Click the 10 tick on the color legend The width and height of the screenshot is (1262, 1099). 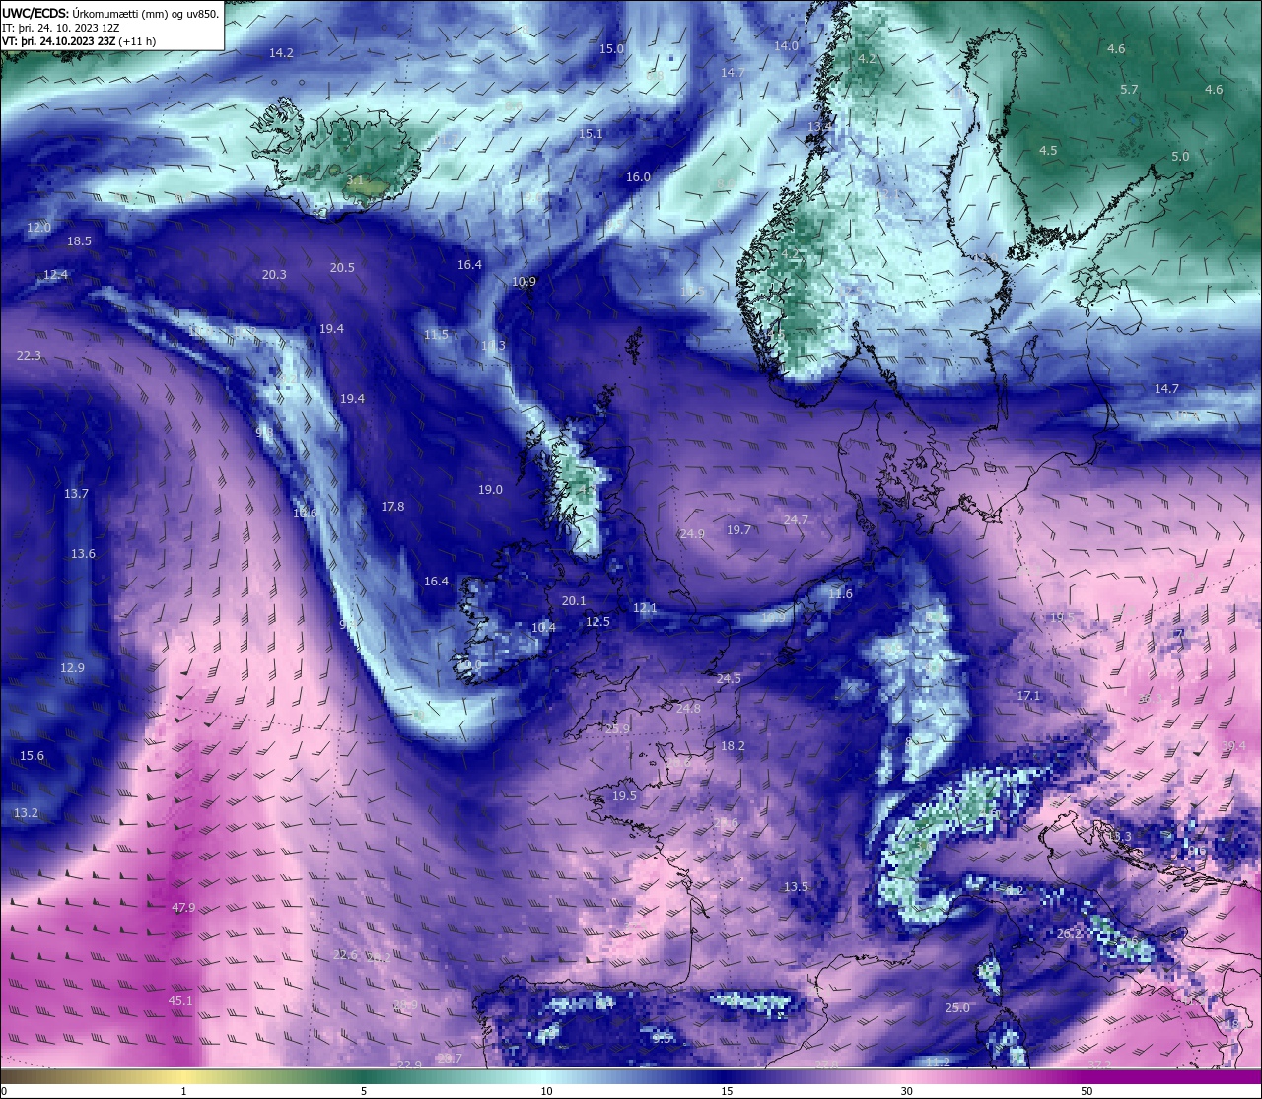pyautogui.click(x=546, y=1091)
